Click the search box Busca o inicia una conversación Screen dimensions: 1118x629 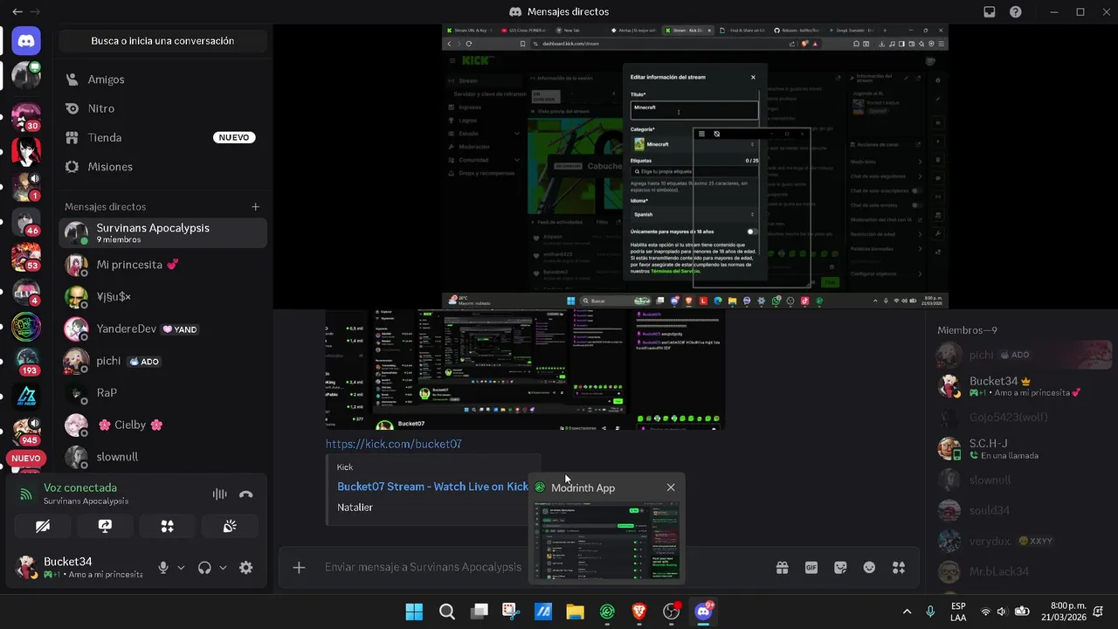click(162, 41)
